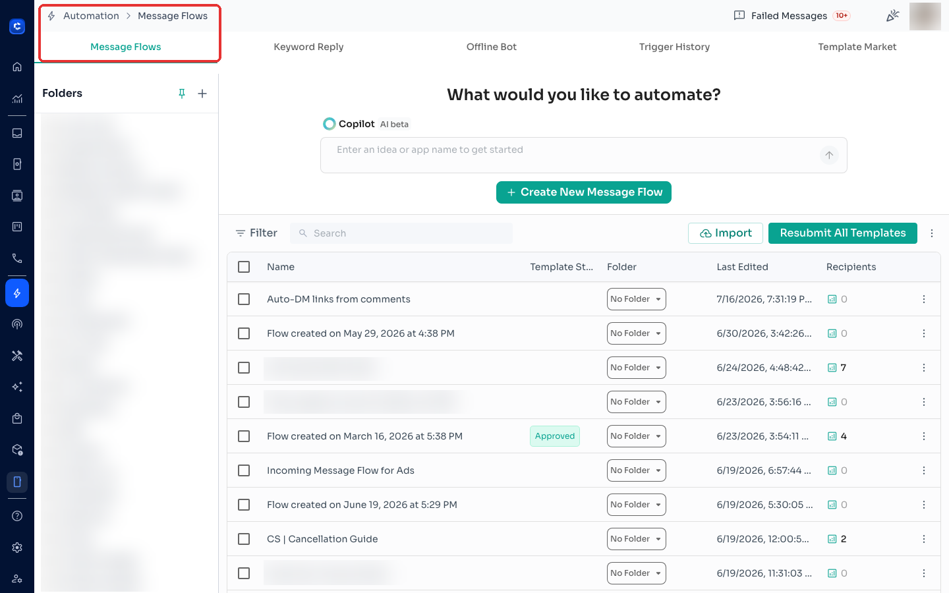Open folder dropdown for Flow created on June 19
Screen dimensions: 949x593
tap(636, 505)
